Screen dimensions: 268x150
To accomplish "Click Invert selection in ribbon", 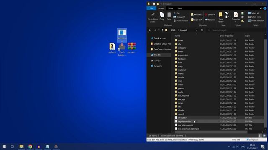I will 256,20.
